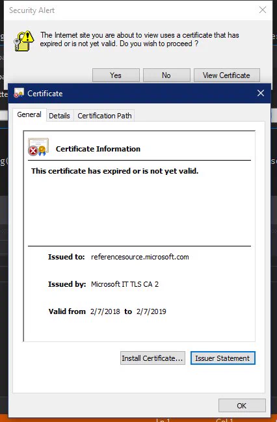Click the Certificate title bar icon
Image resolution: width=277 pixels, height=422 pixels.
click(19, 93)
